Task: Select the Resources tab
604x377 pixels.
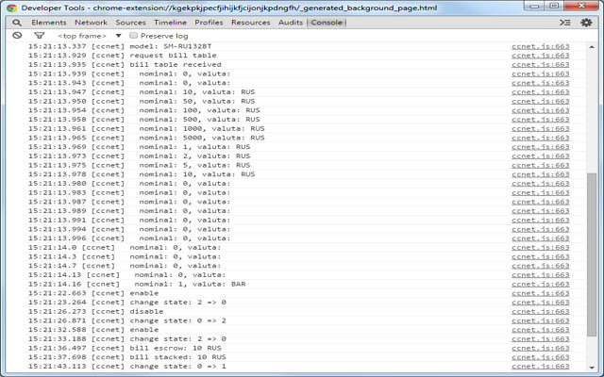Action: [251, 23]
